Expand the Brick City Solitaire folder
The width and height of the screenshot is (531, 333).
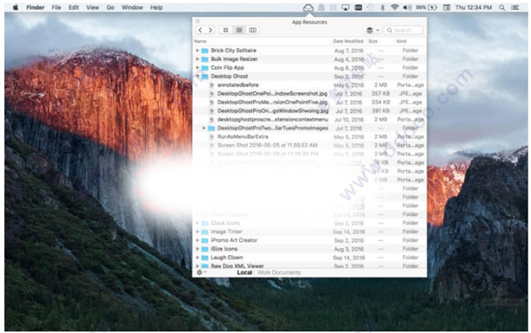[197, 50]
